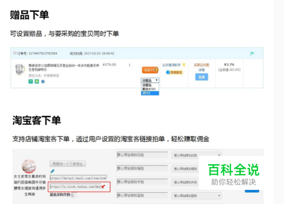Click the kettle product thumbnail

click(x=20, y=70)
